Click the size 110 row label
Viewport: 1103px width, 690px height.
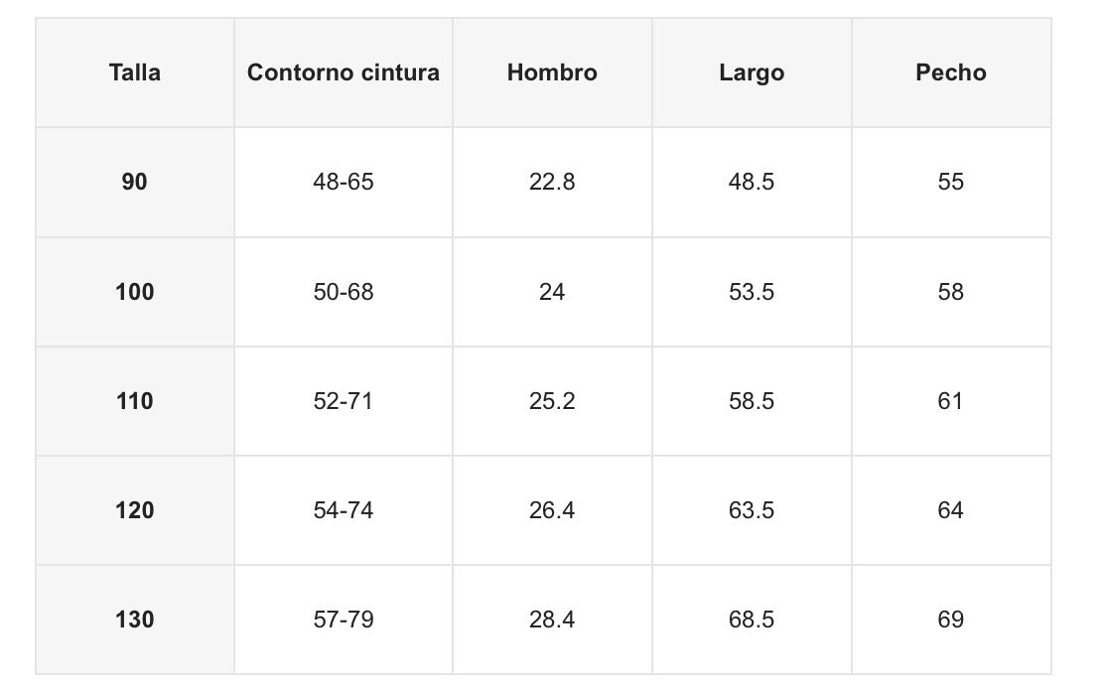135,401
